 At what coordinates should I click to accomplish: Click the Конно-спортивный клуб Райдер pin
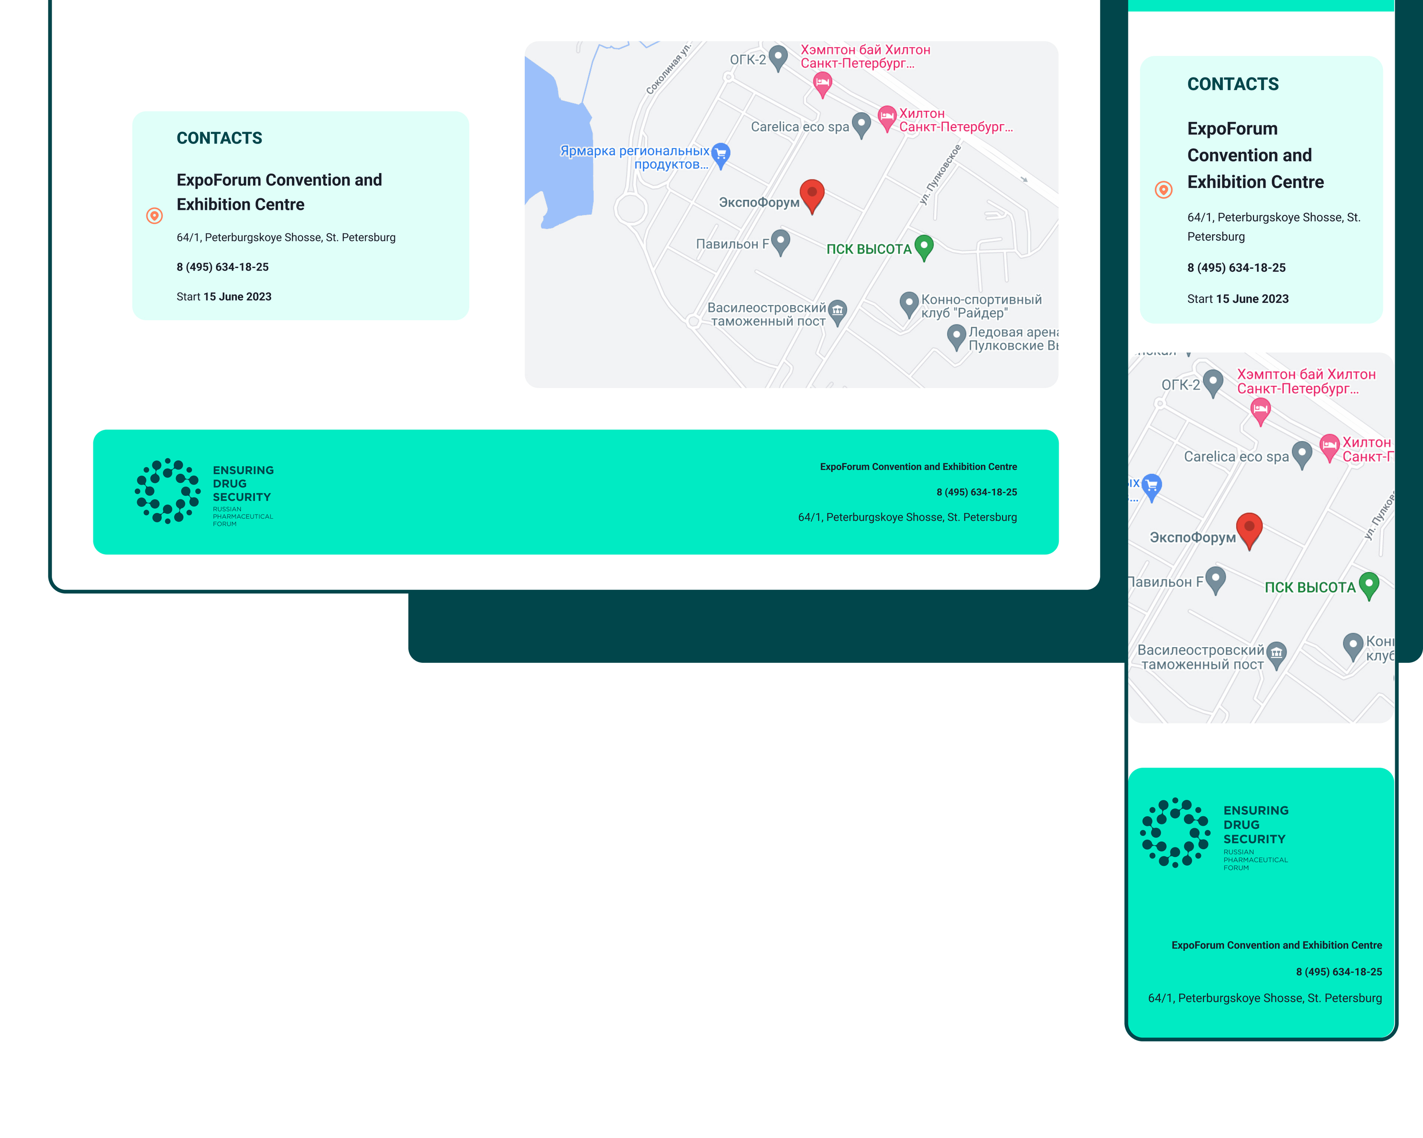pos(909,303)
